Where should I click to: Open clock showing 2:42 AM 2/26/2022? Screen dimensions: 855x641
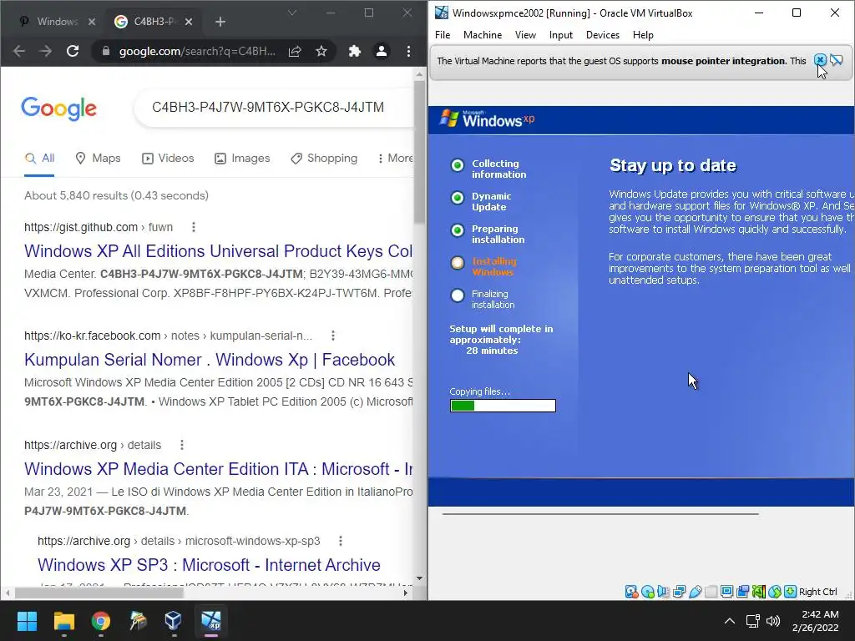click(816, 621)
